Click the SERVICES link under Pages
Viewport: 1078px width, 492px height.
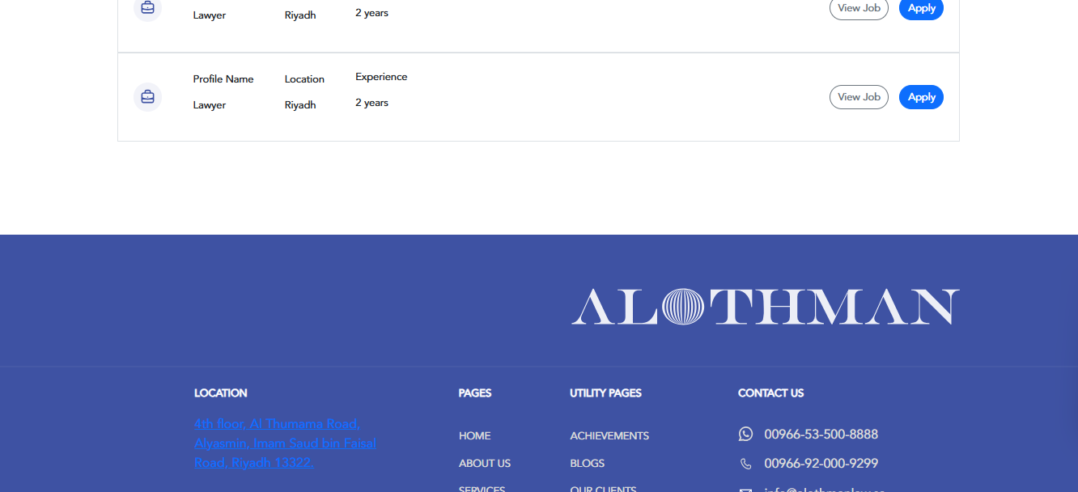482,489
